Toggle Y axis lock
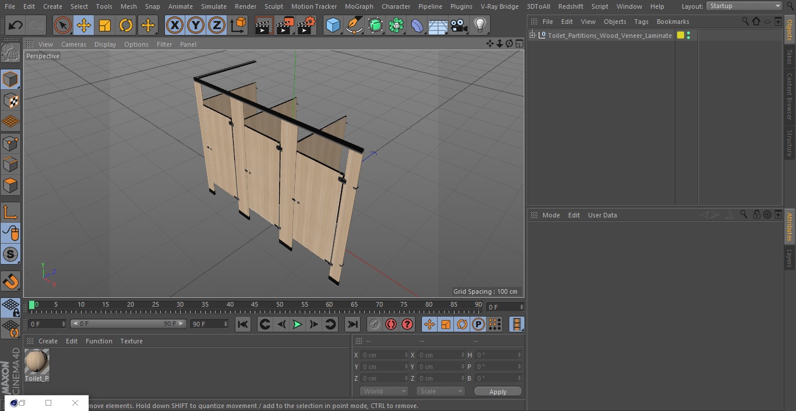Screen dimensions: 796x411 (x=196, y=26)
